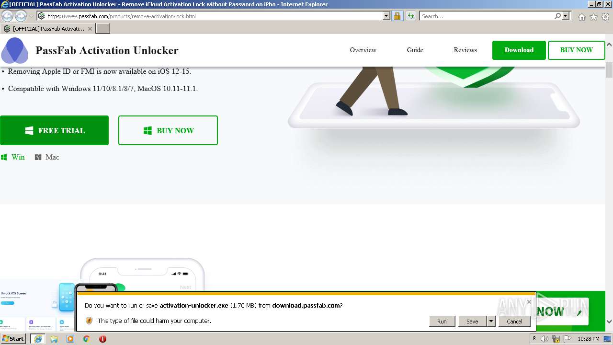Open the Chrome taskbar icon
Screen dimensions: 613x345
click(x=87, y=339)
